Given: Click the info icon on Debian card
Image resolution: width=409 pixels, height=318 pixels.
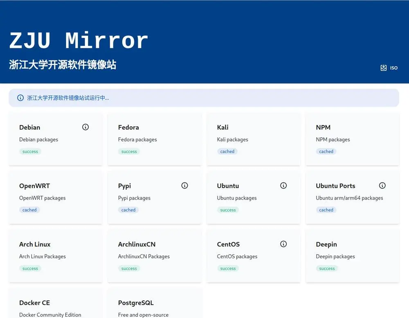Looking at the screenshot, I should coord(85,127).
